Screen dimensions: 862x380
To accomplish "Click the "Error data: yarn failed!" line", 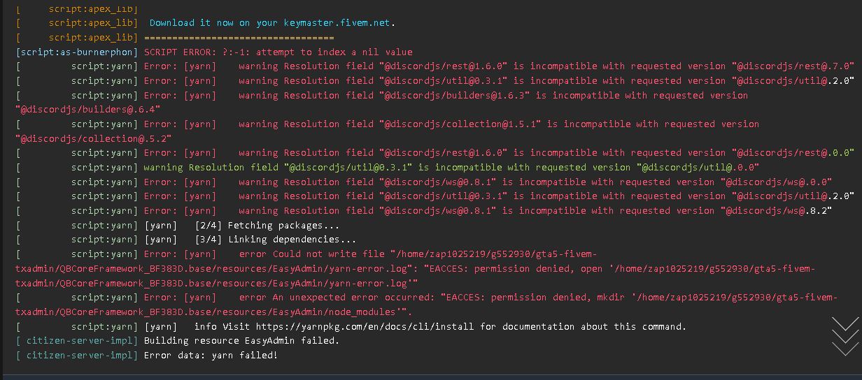I will 211,356.
